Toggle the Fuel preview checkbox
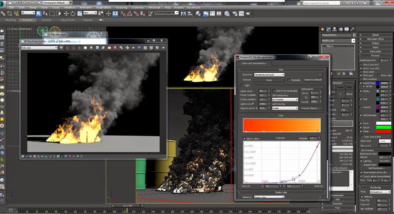The width and height of the screenshot is (394, 214). (x=361, y=99)
